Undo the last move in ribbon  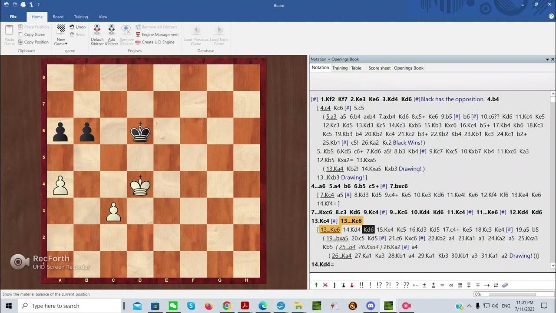coord(78,27)
